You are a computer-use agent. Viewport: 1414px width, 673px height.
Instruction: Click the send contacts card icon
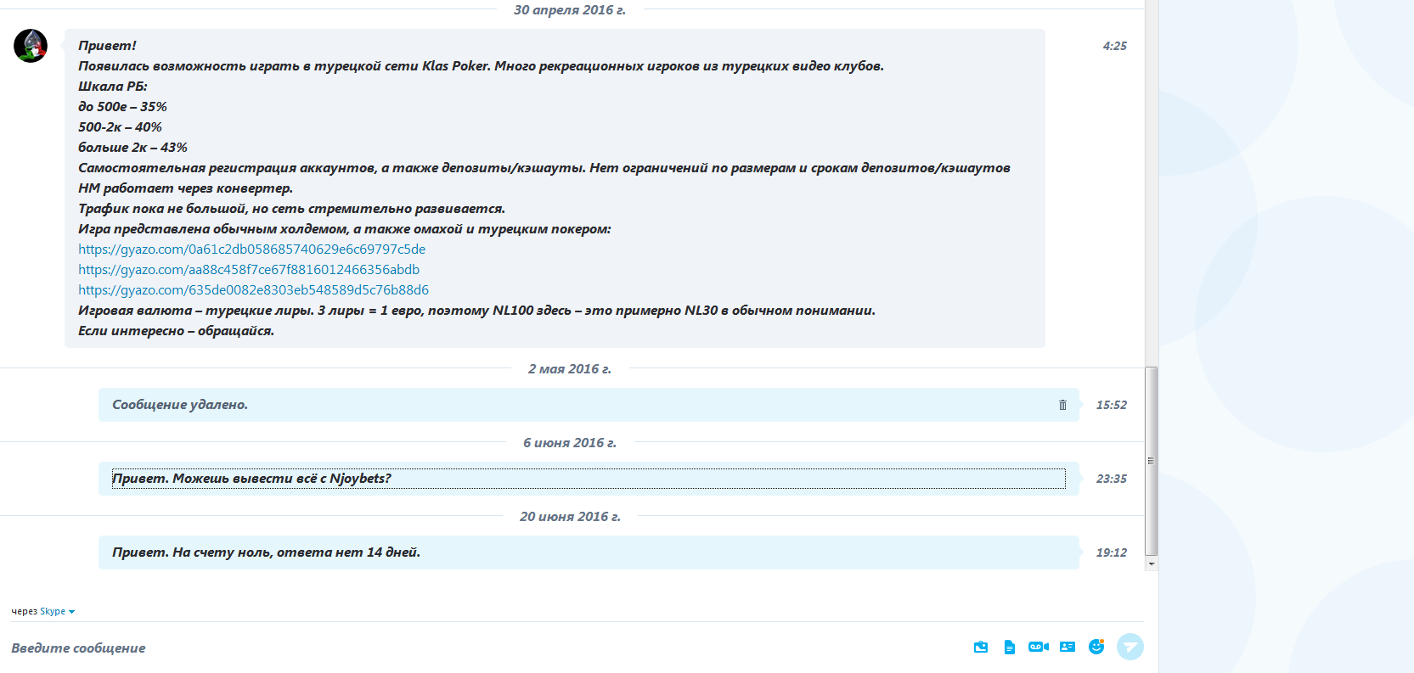pos(1068,647)
